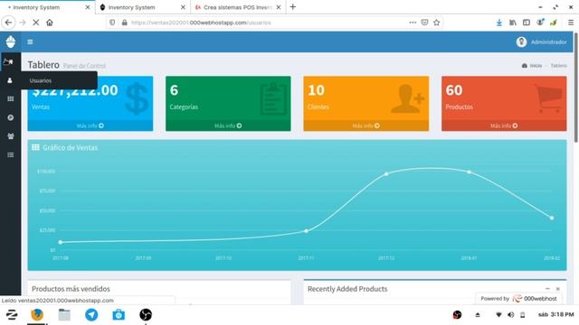Open the clients group icon in the sidebar
Viewport: 579px width, 325px height.
pos(10,136)
